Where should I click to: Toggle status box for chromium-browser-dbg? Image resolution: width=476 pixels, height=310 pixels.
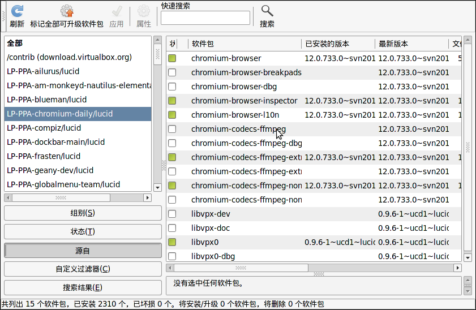click(172, 87)
